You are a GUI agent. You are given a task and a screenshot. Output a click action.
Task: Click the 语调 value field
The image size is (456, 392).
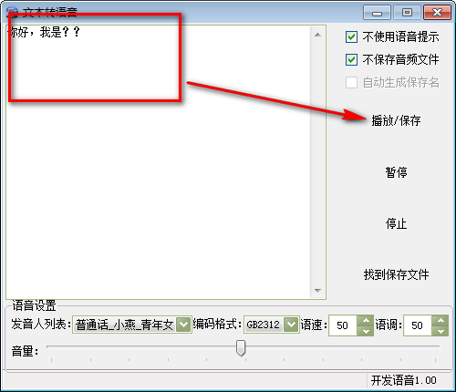point(418,325)
